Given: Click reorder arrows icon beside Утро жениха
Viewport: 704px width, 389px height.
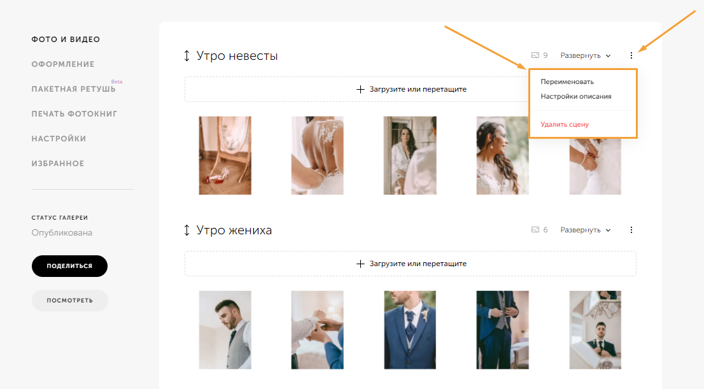Looking at the screenshot, I should (x=187, y=230).
